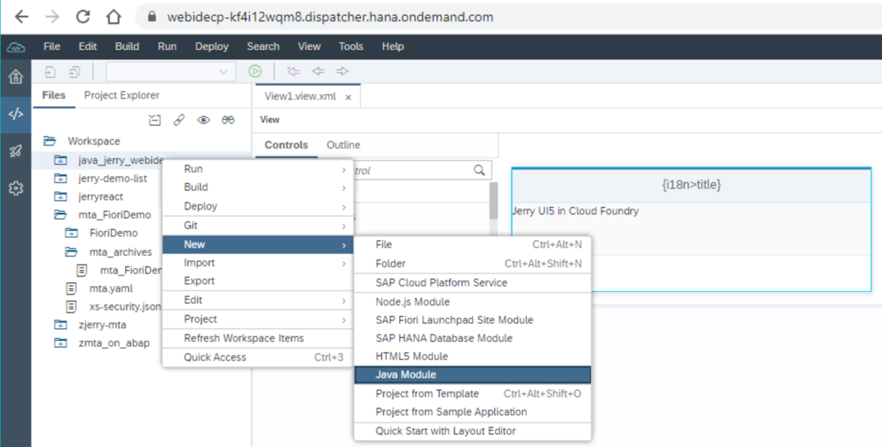Toggle show hidden files eye icon
882x447 pixels.
pyautogui.click(x=203, y=120)
